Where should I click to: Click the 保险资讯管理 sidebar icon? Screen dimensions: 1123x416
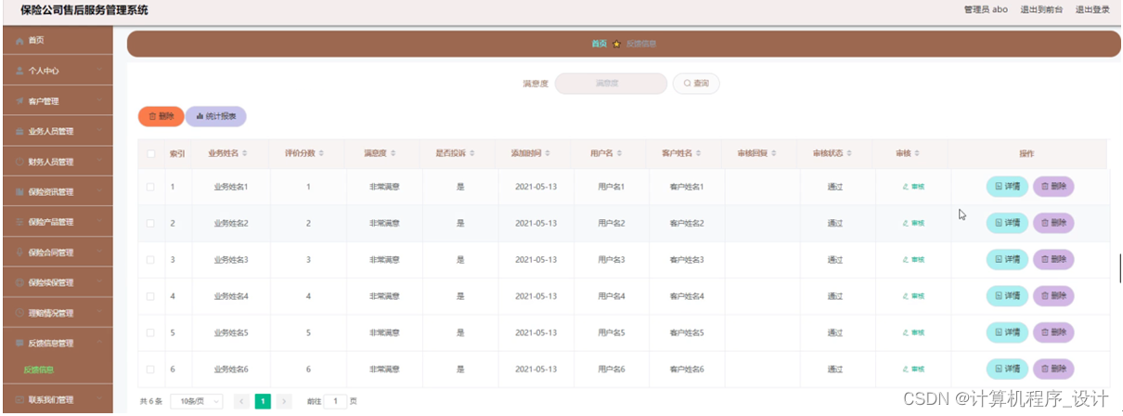coord(20,192)
